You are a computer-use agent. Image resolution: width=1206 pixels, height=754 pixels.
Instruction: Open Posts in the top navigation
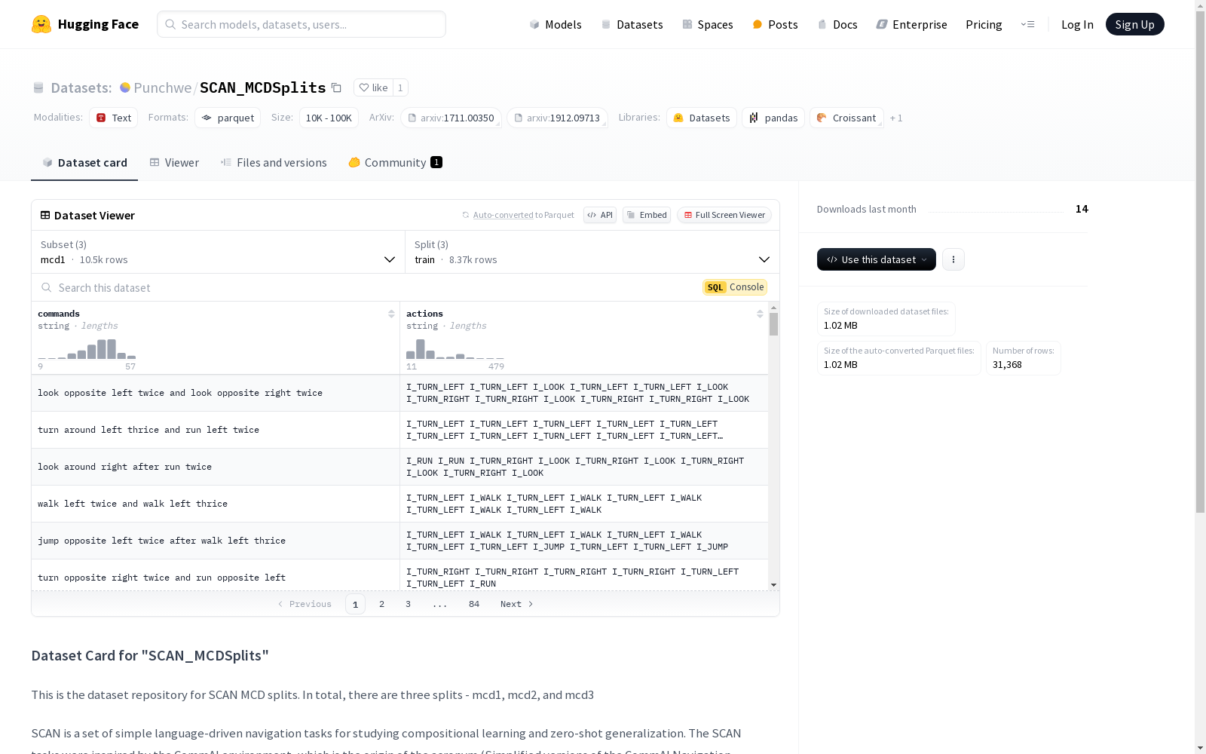(775, 24)
